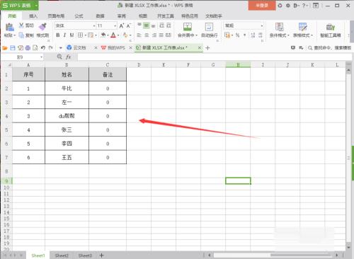Click the Redo arrow icon
Viewport: 354px width, 259px height.
click(x=50, y=48)
